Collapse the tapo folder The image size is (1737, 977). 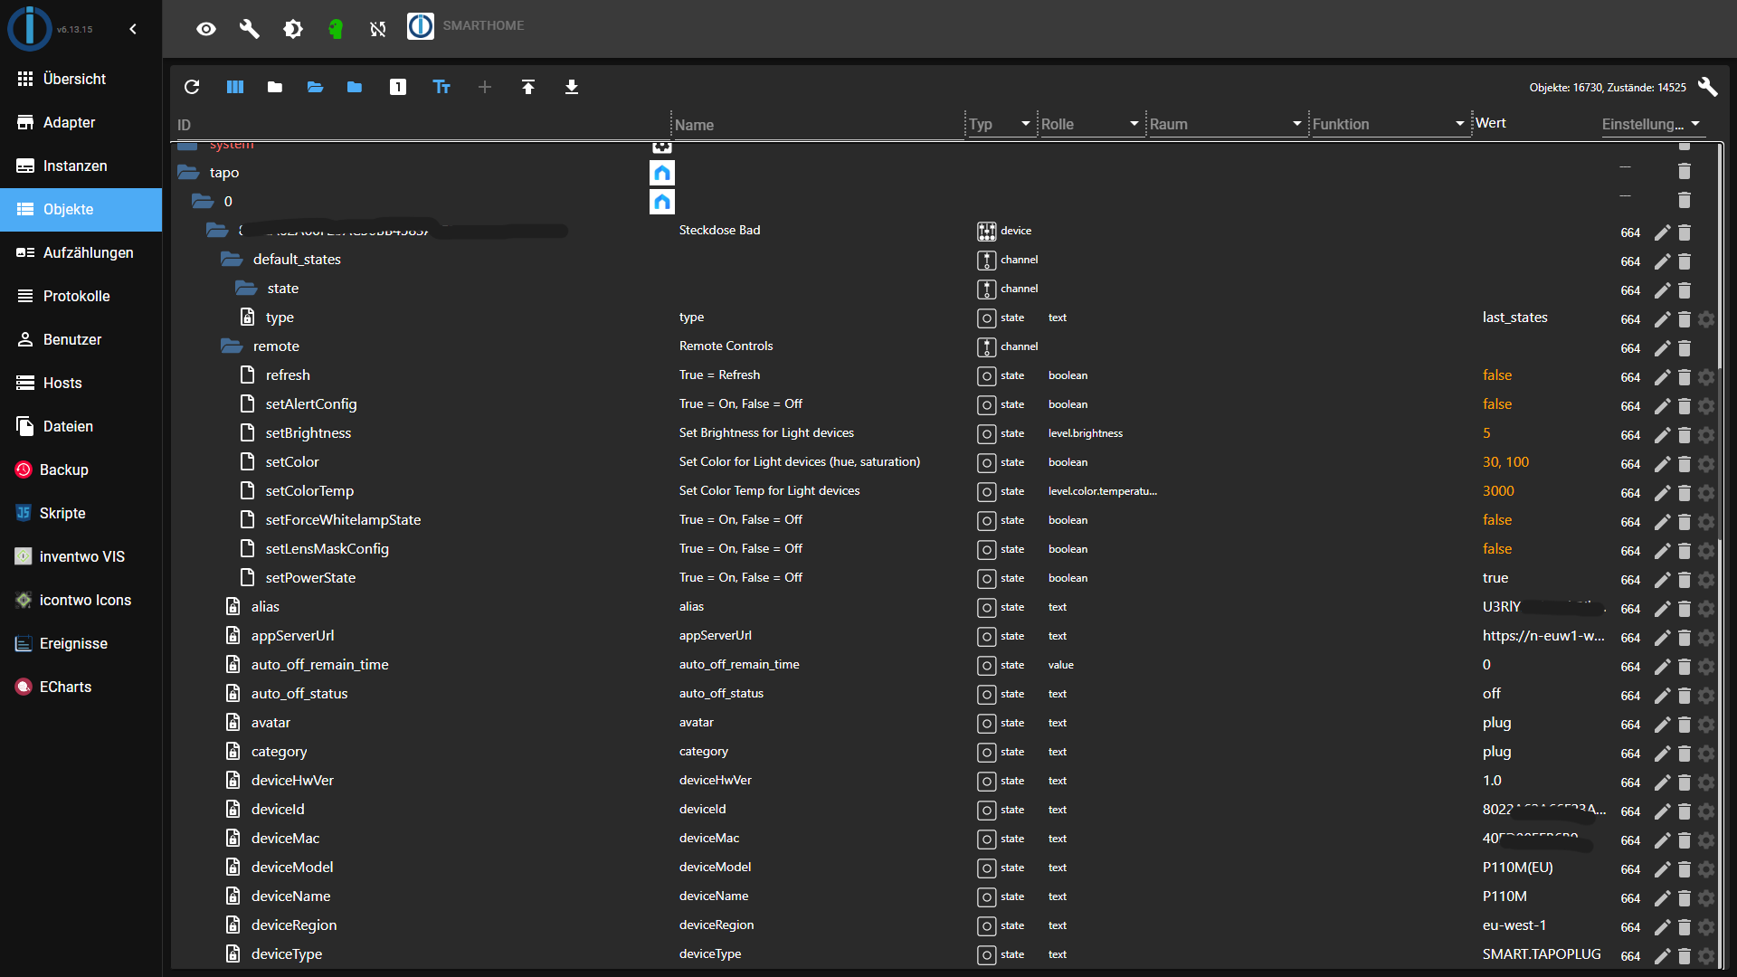[x=188, y=172]
